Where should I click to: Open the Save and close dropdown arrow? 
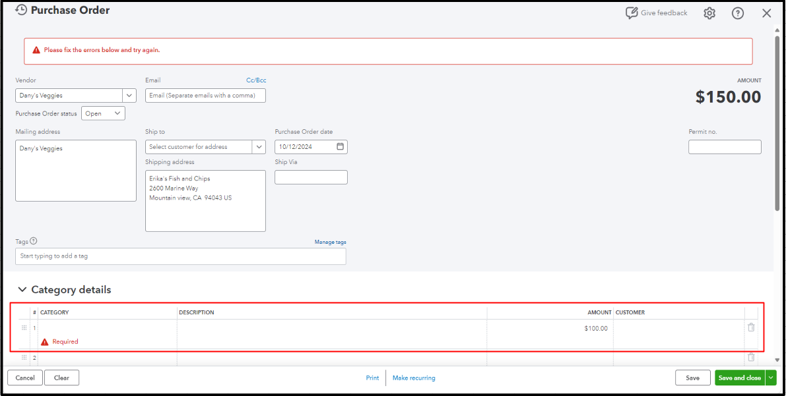[x=771, y=378]
